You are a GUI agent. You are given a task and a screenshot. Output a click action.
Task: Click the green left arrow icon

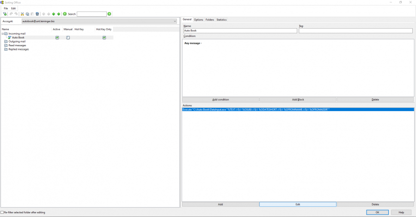[x=54, y=14]
